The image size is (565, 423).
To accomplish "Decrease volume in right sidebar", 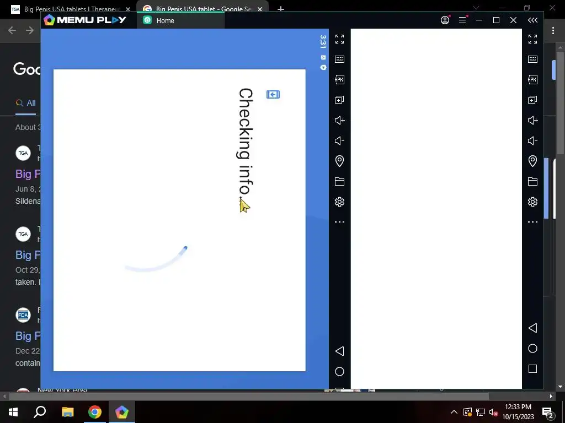I will [532, 140].
